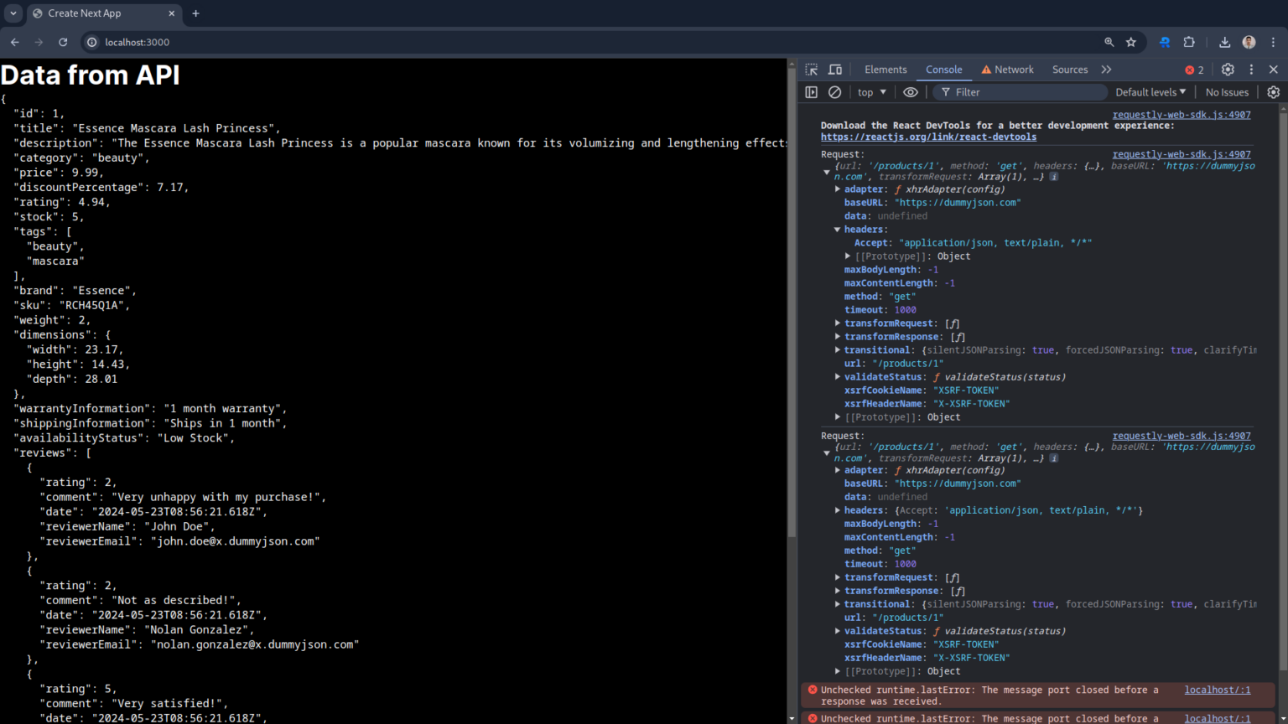Show the console sidebar panel
This screenshot has height=724, width=1288.
811,92
